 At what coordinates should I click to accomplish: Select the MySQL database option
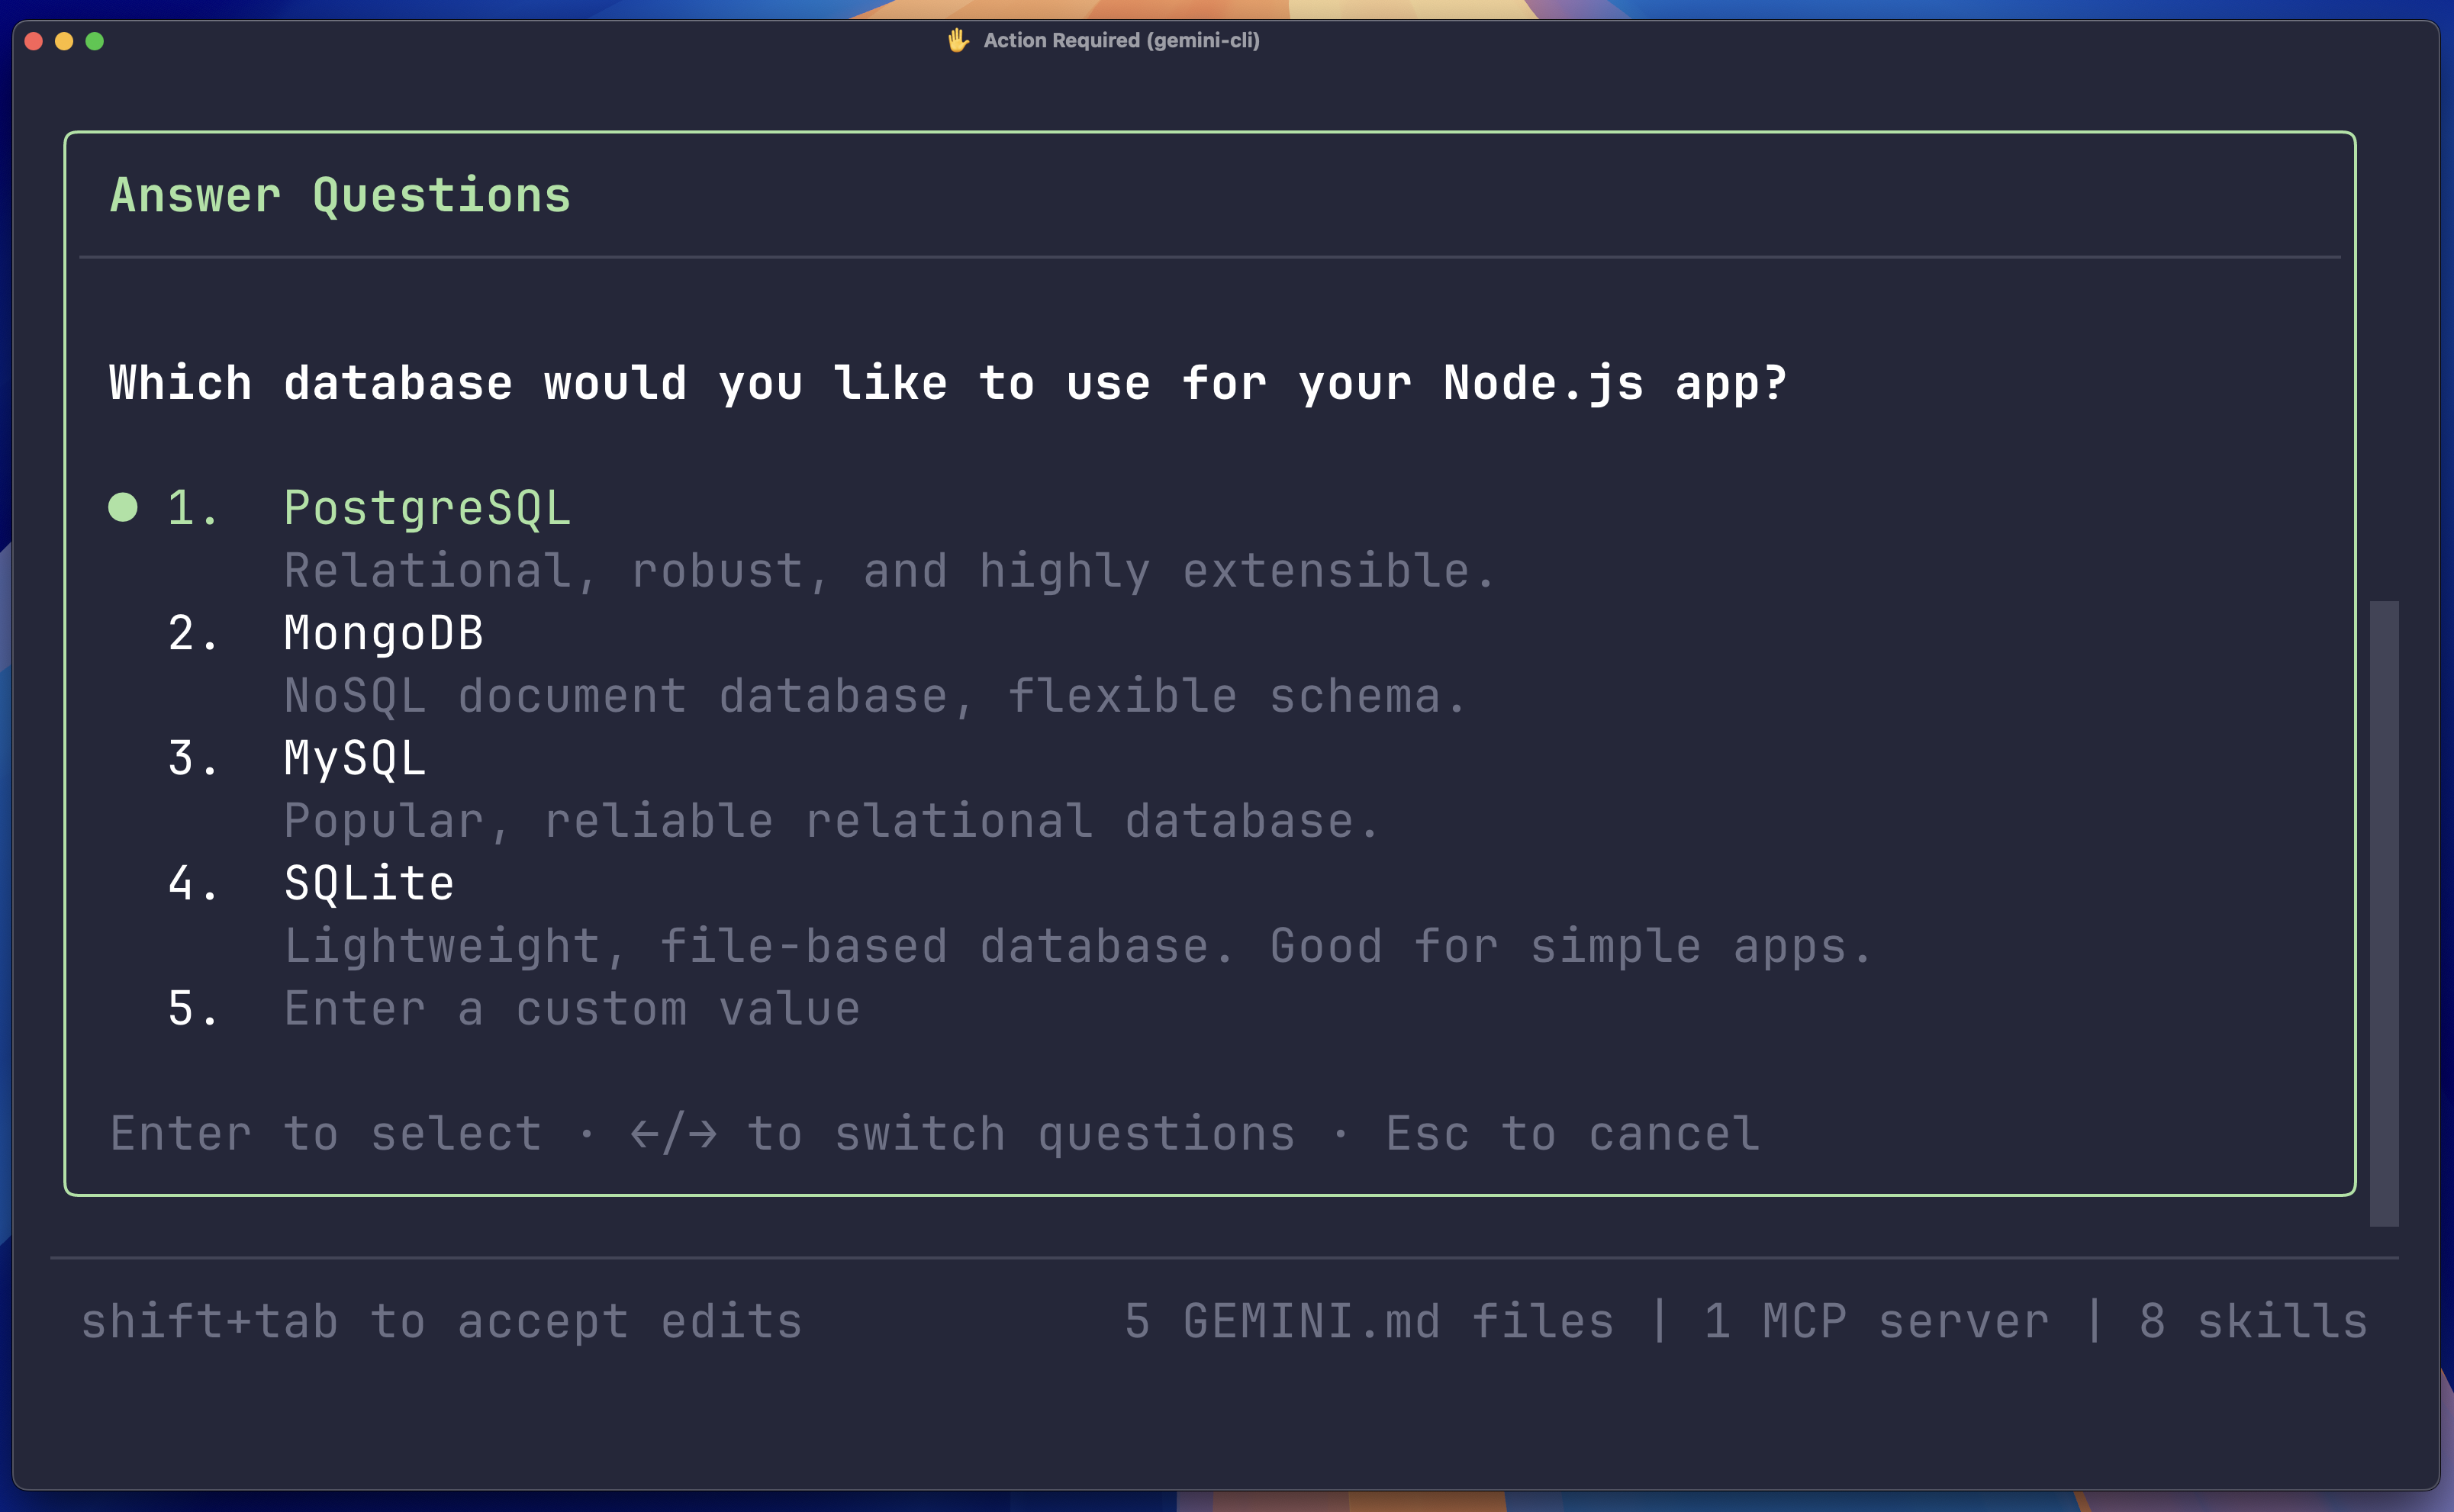click(x=354, y=758)
